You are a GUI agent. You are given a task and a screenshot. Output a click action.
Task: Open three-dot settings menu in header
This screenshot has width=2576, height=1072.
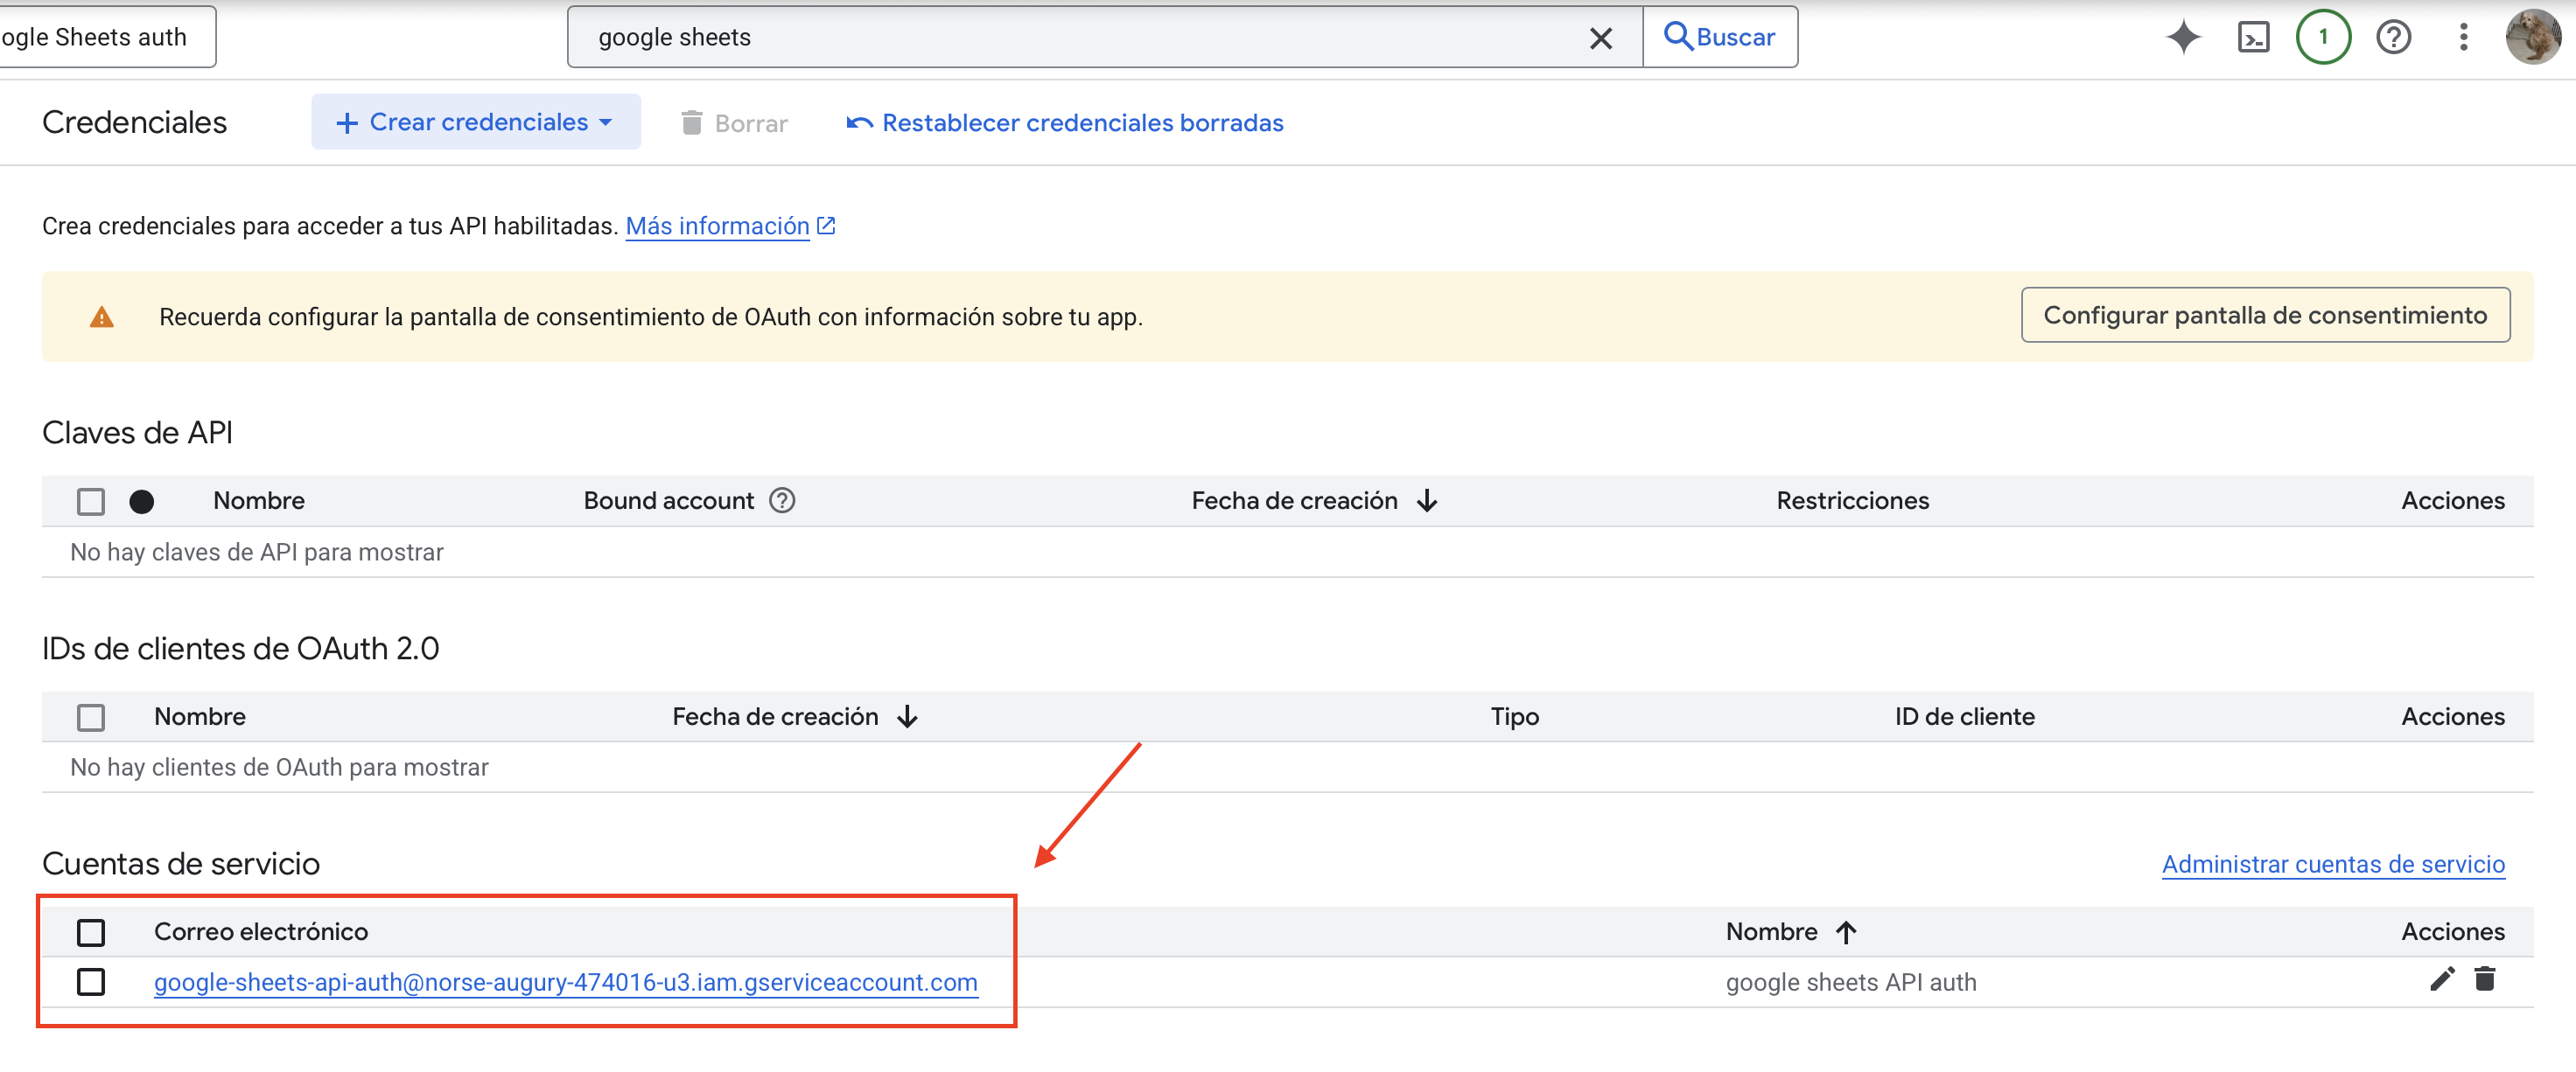pyautogui.click(x=2463, y=37)
